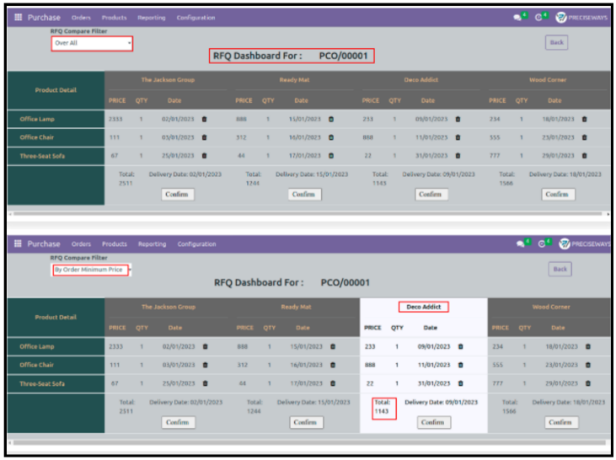Delete Wood Corner Office Chair line in upper dashboard
The height and width of the screenshot is (460, 616).
587,136
